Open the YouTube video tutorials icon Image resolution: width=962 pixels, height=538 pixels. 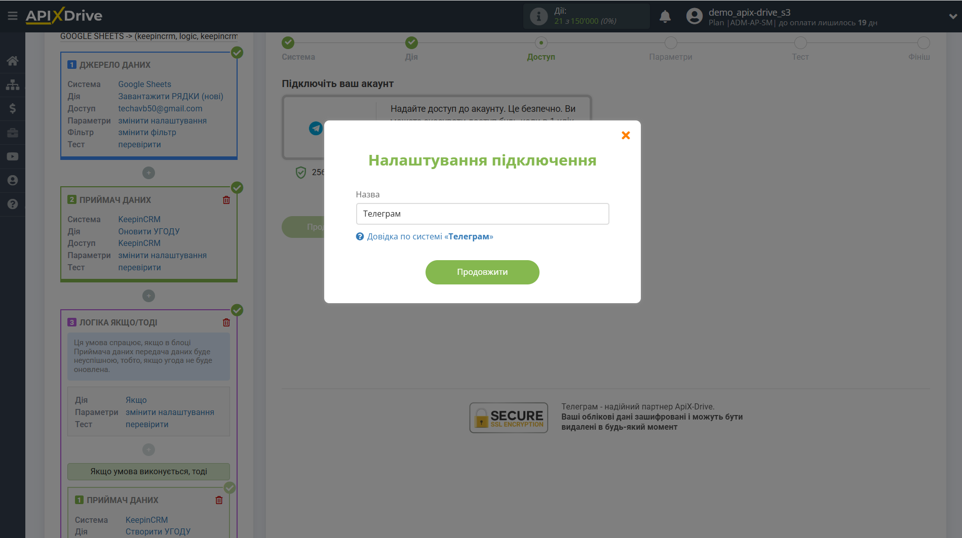click(13, 156)
